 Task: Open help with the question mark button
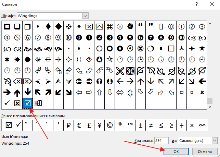196,4
